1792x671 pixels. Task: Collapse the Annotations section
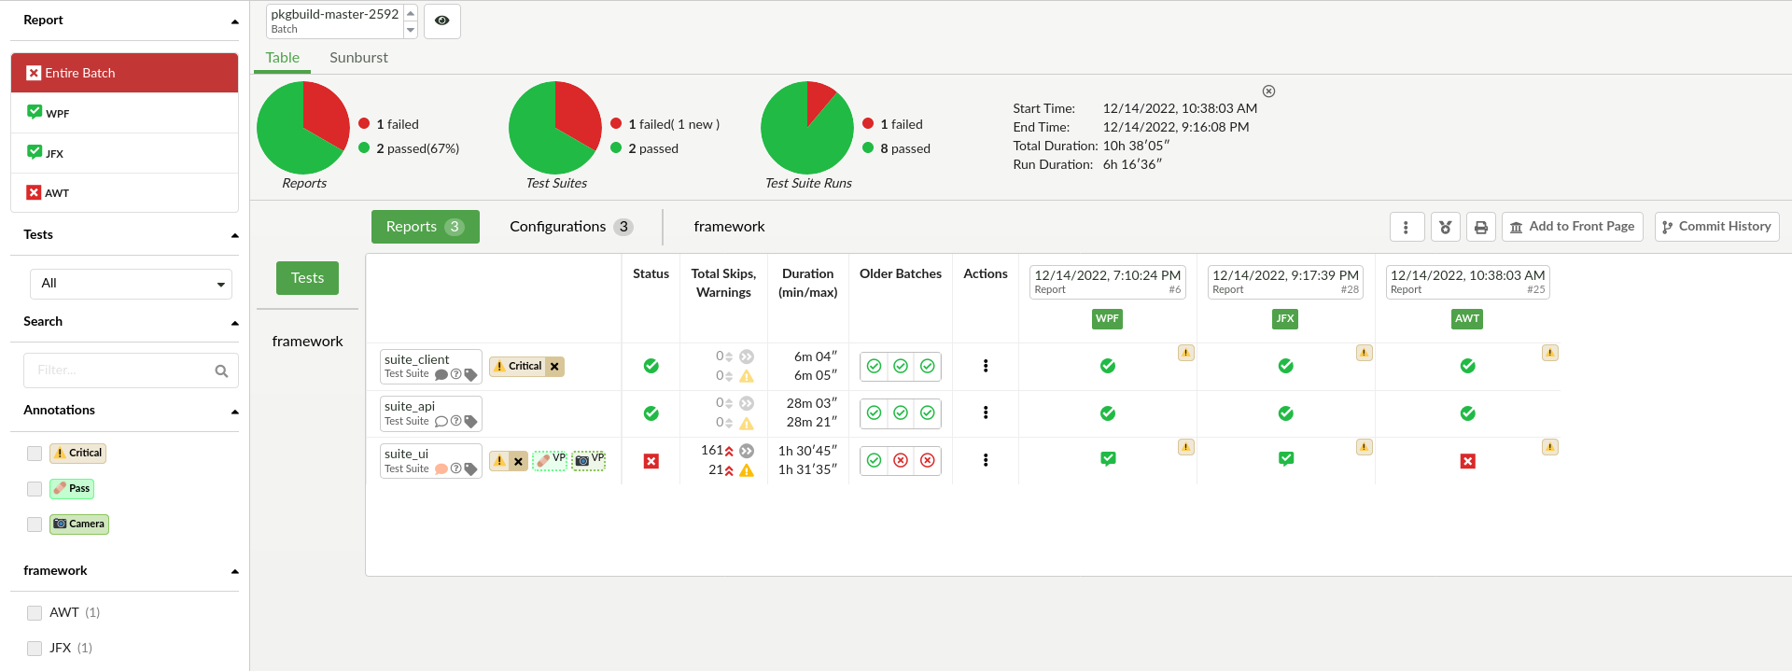click(234, 411)
